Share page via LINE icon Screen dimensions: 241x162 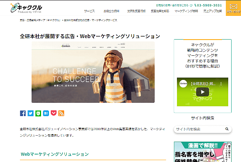click(x=38, y=113)
